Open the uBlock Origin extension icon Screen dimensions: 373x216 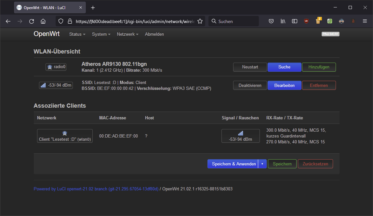tap(306, 21)
